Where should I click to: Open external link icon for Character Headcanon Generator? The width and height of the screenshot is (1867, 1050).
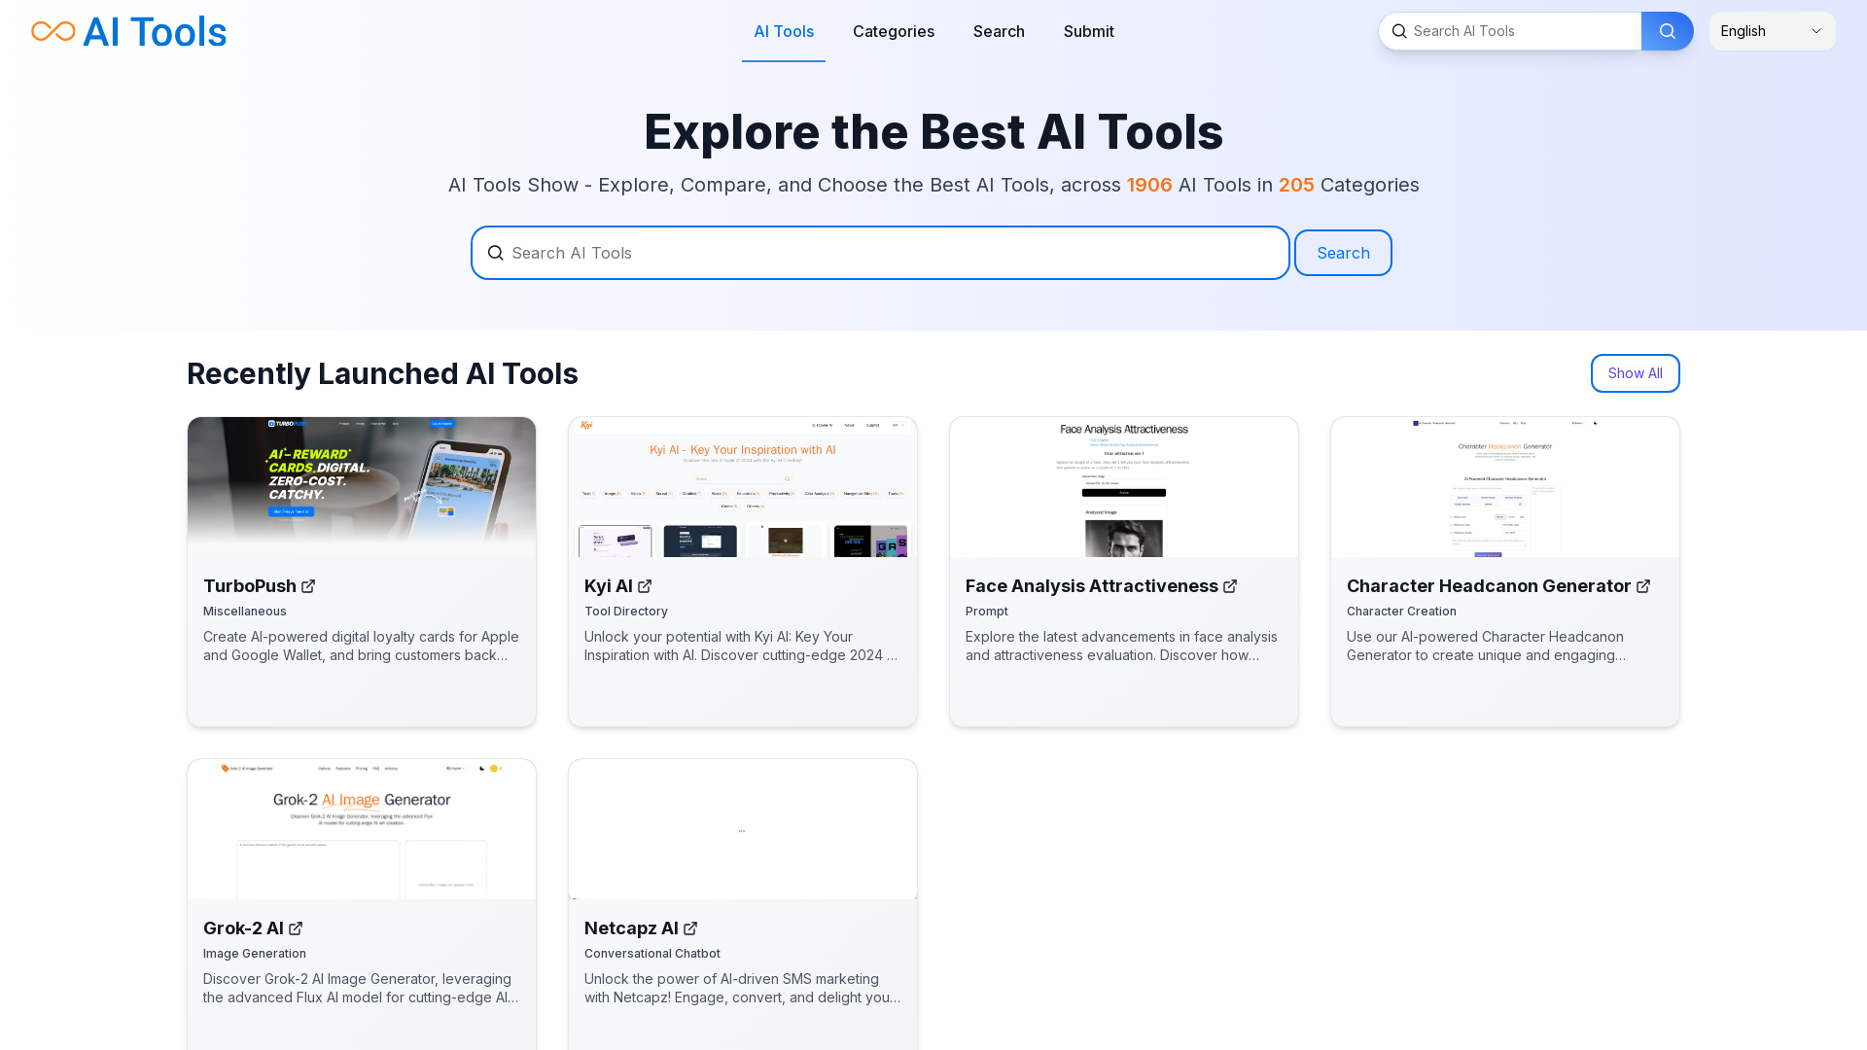pyautogui.click(x=1643, y=586)
